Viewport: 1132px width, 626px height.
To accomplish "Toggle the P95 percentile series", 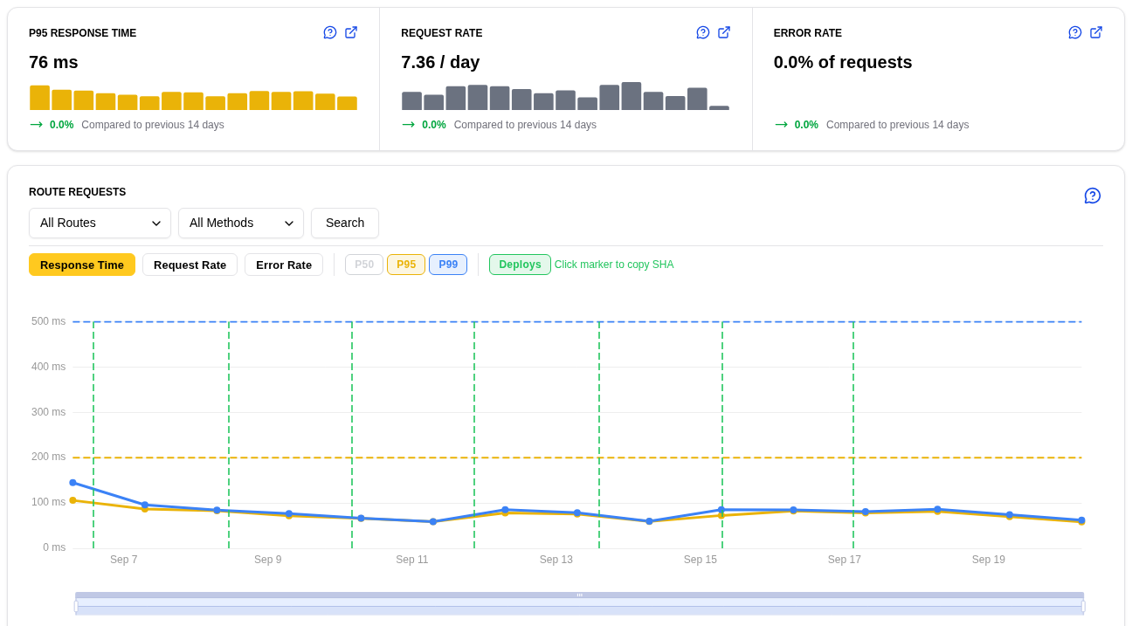I will point(406,265).
